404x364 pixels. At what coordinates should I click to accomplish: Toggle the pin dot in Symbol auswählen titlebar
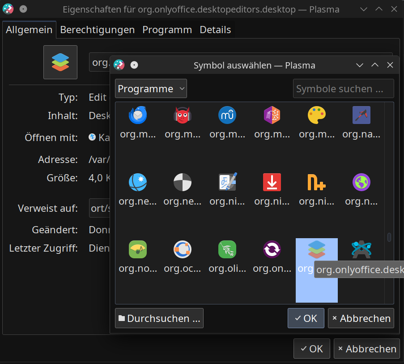134,65
